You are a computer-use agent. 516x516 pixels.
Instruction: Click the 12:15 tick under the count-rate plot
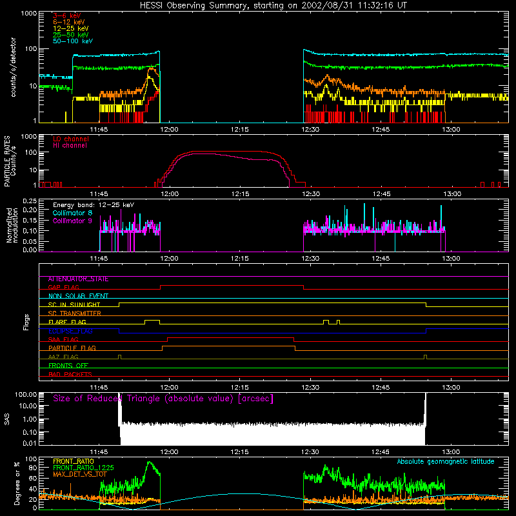click(239, 130)
